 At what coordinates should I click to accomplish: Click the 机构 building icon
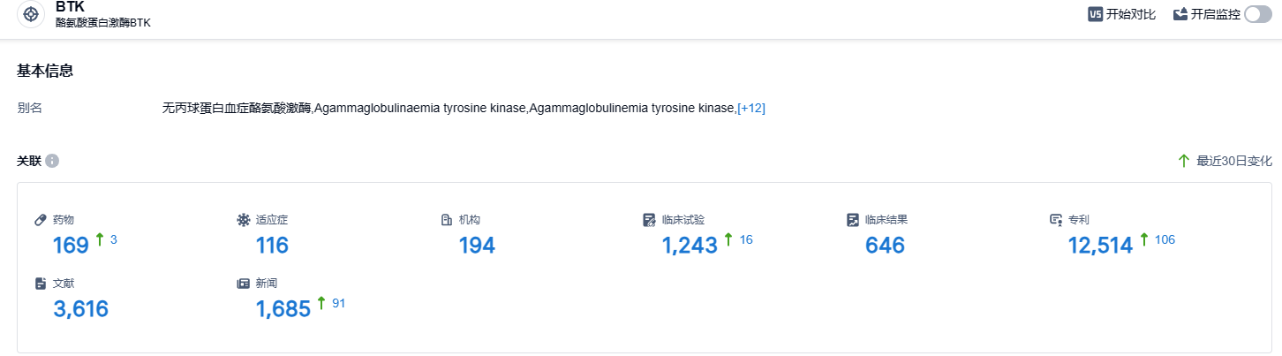(x=447, y=219)
